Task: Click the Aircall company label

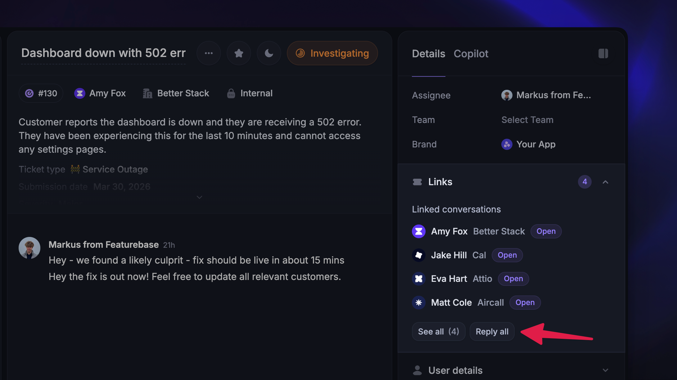Action: coord(490,303)
